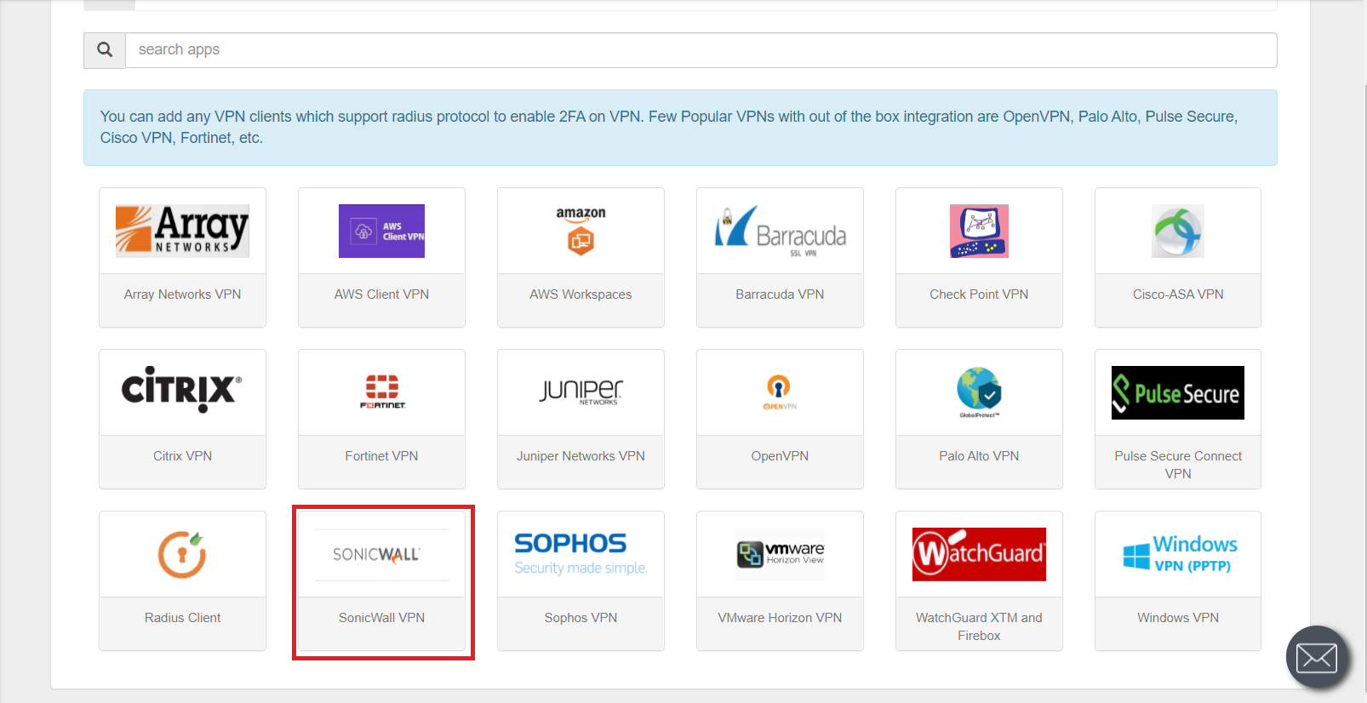Open the mail chat bubble icon
This screenshot has width=1367, height=703.
click(1317, 657)
